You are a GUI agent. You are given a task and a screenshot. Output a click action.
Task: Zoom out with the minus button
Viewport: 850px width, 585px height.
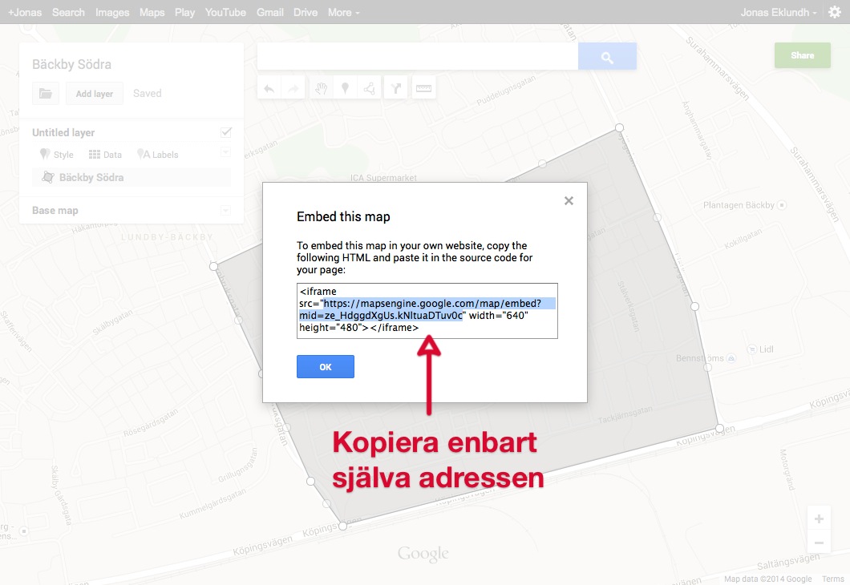tap(819, 543)
